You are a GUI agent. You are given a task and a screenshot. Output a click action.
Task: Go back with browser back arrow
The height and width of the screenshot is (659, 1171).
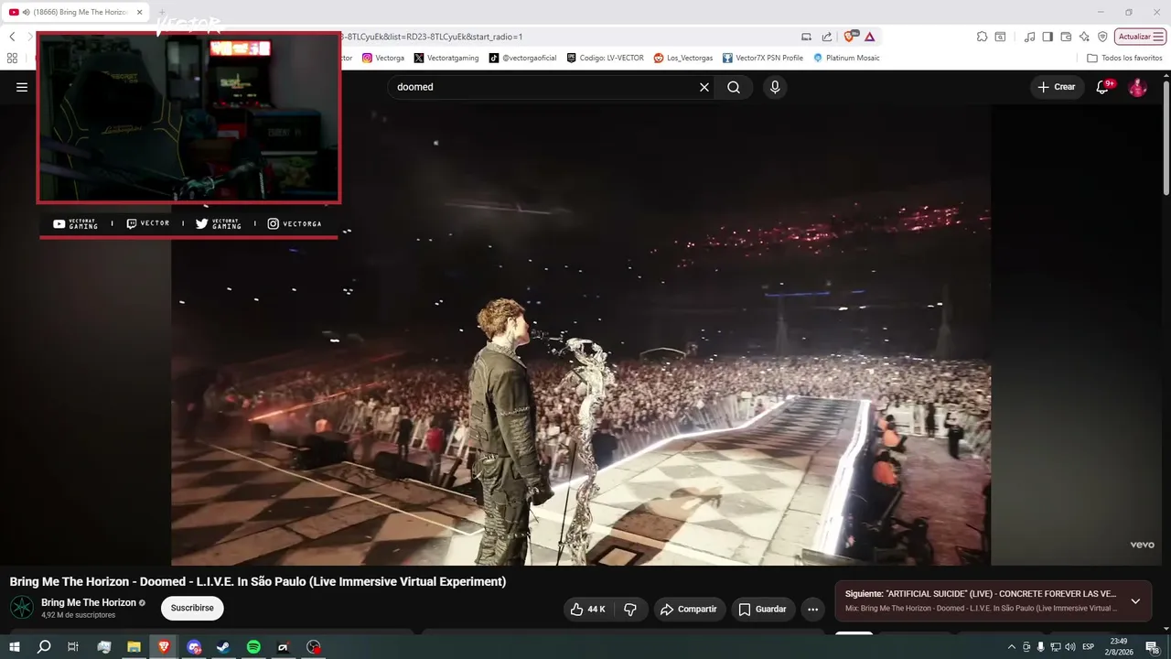(12, 37)
